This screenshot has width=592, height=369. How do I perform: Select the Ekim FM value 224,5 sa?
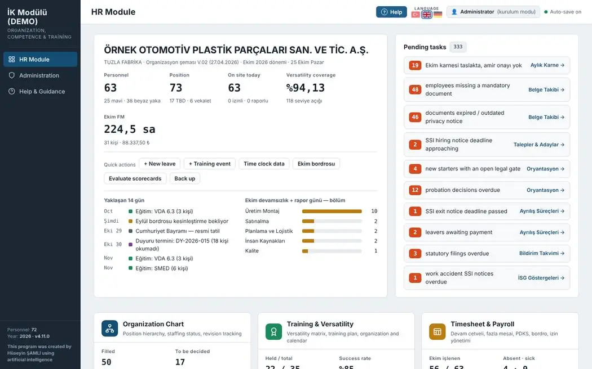(x=130, y=129)
